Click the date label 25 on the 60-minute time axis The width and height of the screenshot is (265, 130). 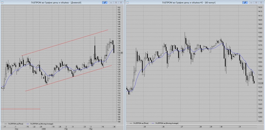pyautogui.click(x=145, y=127)
